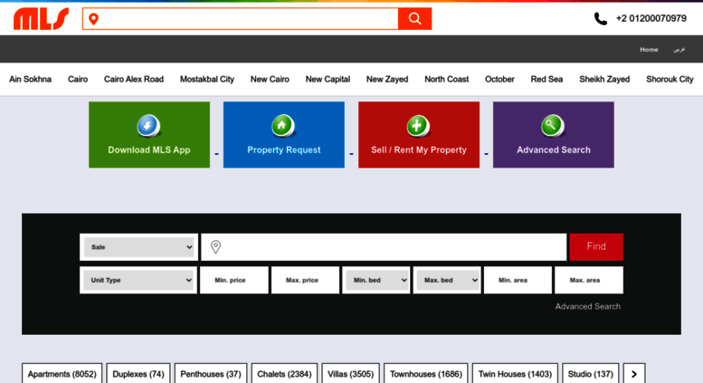This screenshot has width=703, height=383.
Task: Click the Min. price field
Action: tap(234, 281)
